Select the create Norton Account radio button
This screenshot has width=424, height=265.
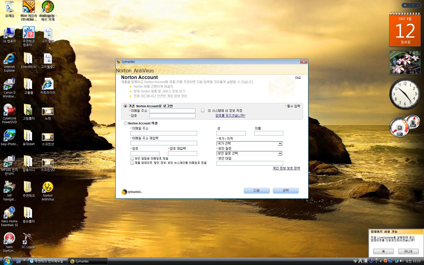tap(126, 123)
